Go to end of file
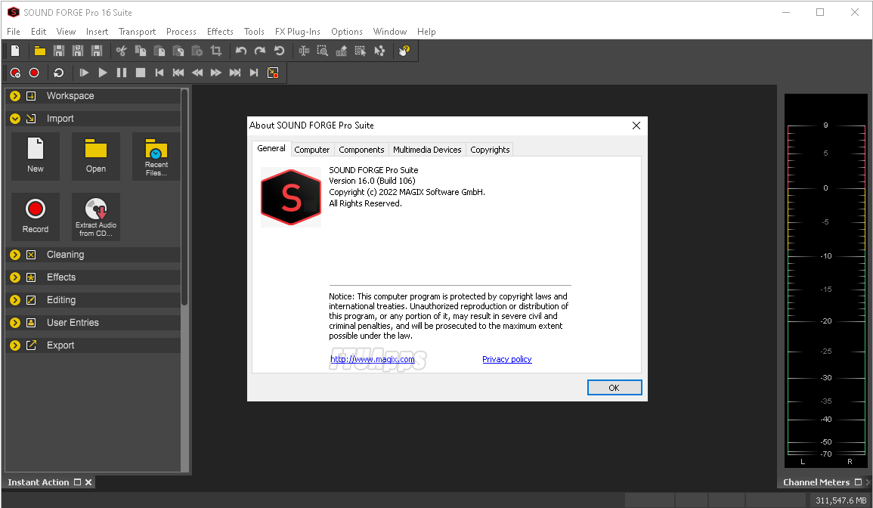 click(x=254, y=73)
